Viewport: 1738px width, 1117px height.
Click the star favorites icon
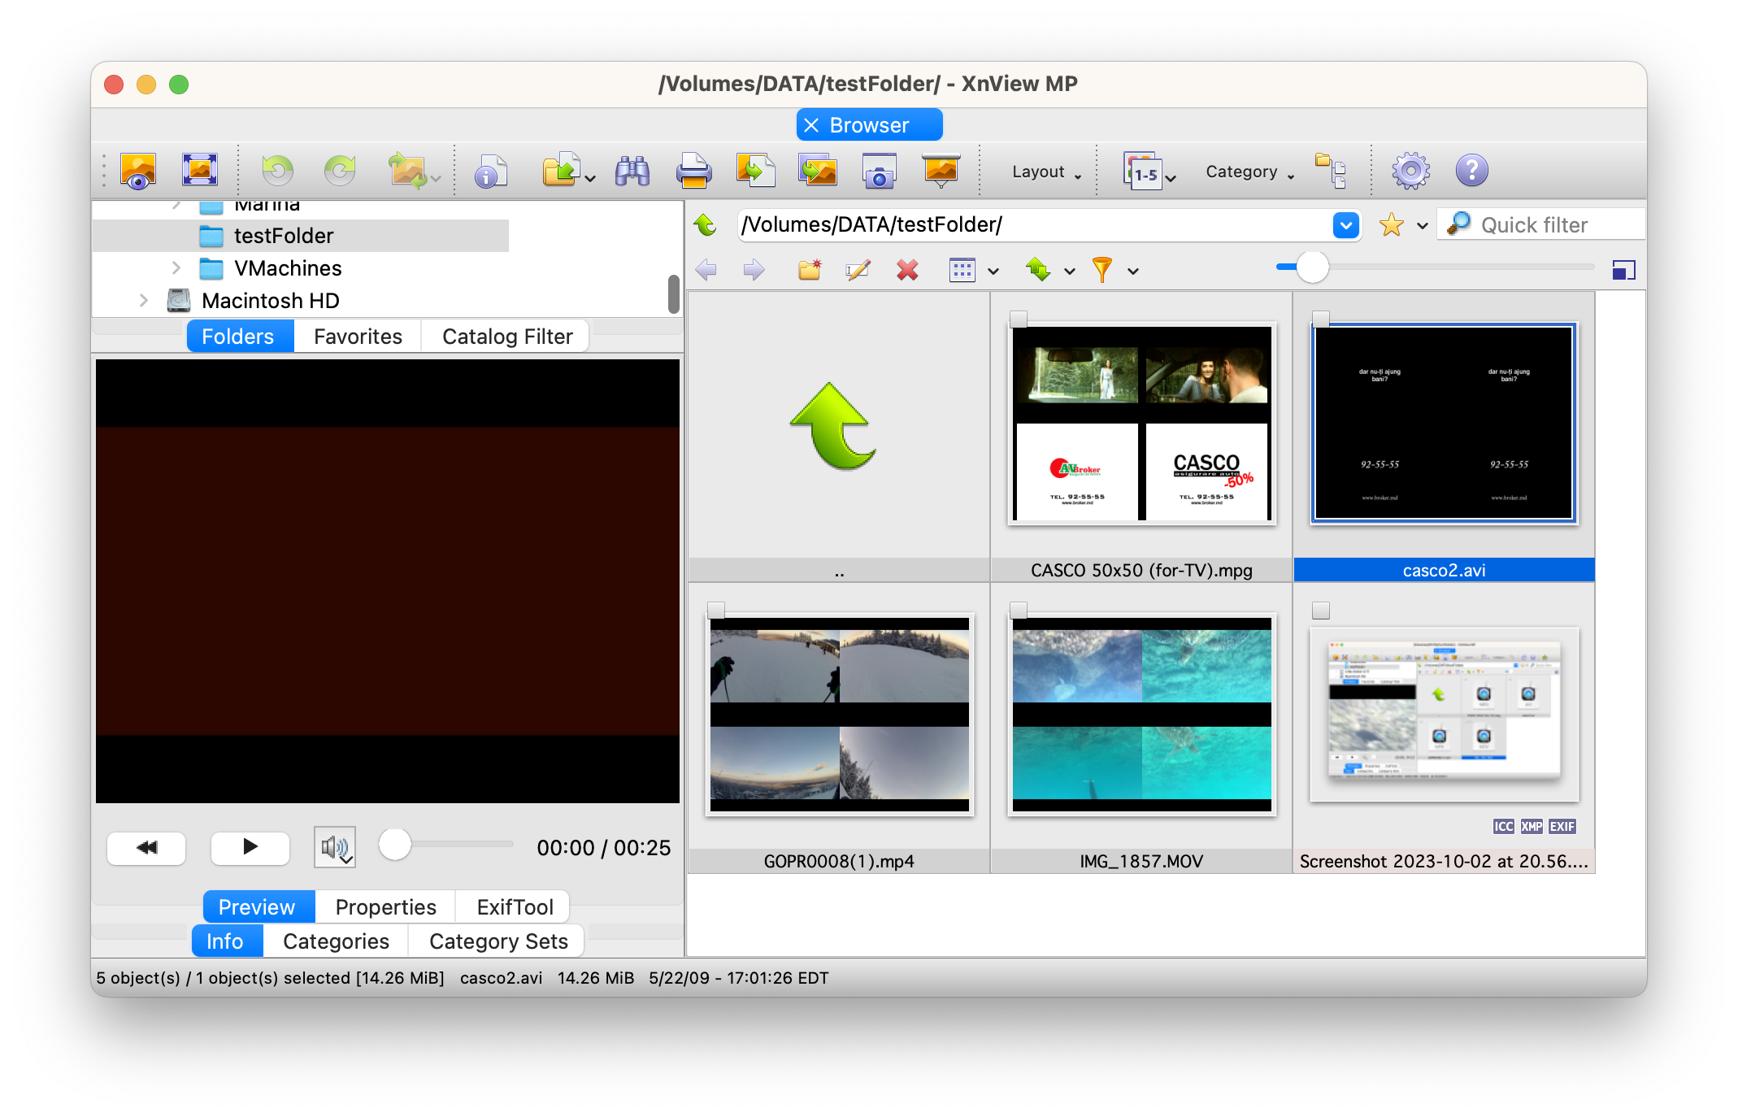(1391, 225)
